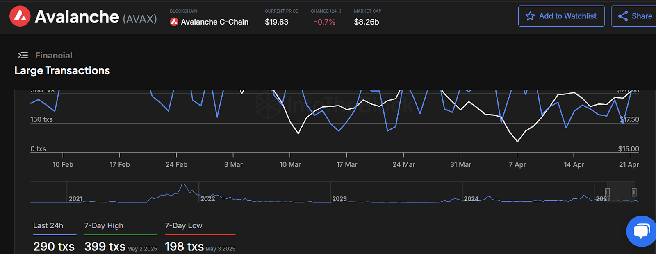
Task: Click the 7-Day Low label
Action: (184, 226)
